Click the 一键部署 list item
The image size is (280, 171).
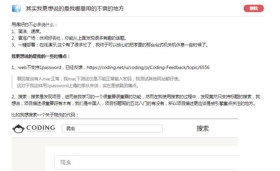pyautogui.click(x=110, y=45)
